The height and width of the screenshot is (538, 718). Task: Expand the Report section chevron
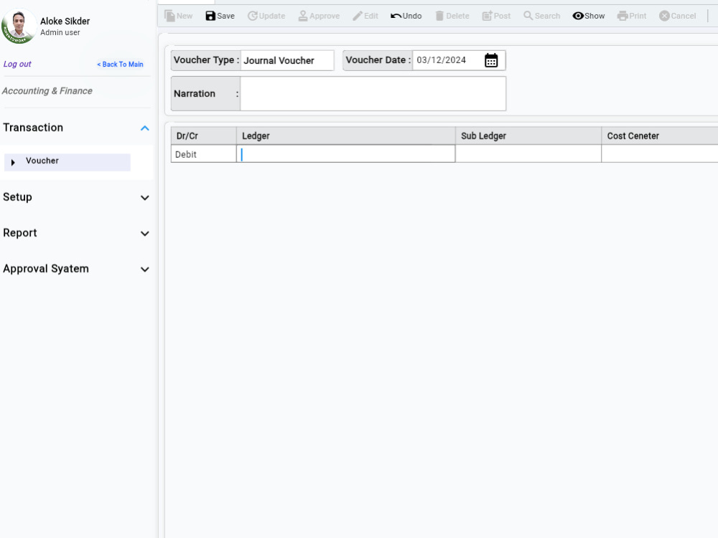(145, 233)
